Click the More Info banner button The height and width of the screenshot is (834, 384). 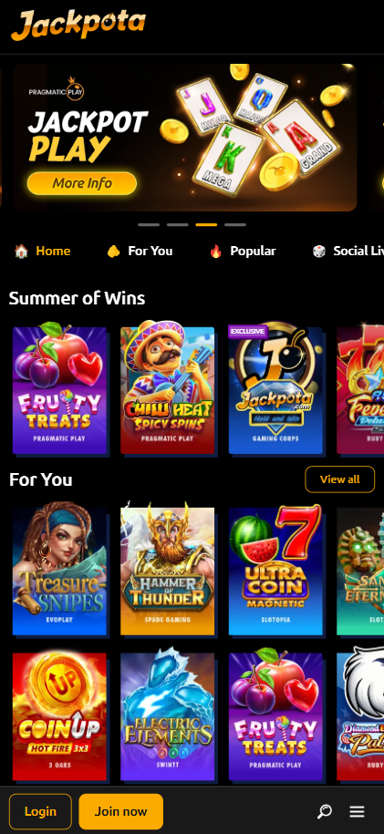click(82, 183)
